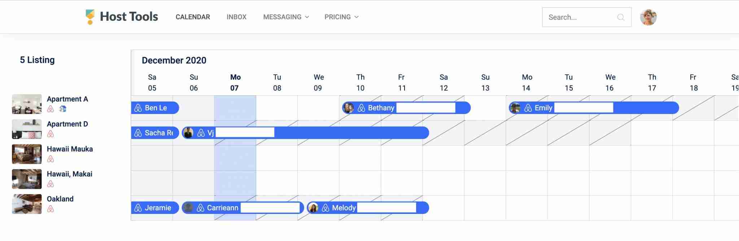Select the Airbnb icon under Apartment D
Image resolution: width=739 pixels, height=241 pixels.
click(x=51, y=133)
